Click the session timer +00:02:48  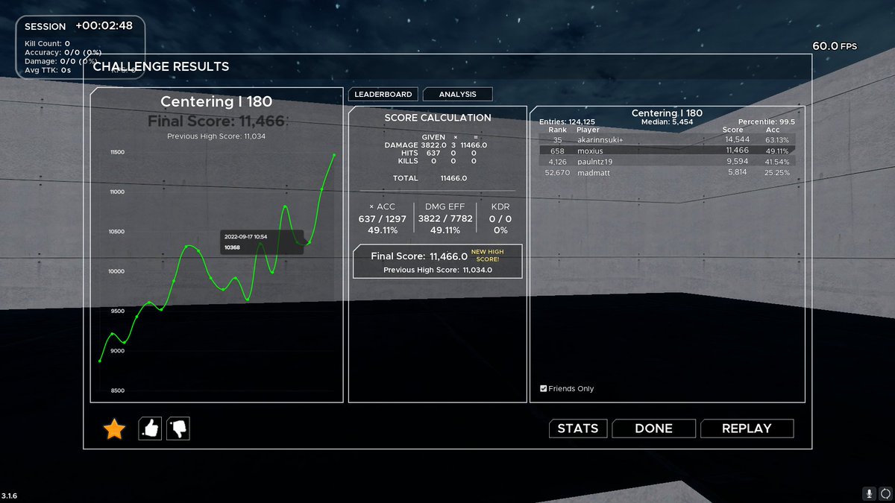click(104, 25)
